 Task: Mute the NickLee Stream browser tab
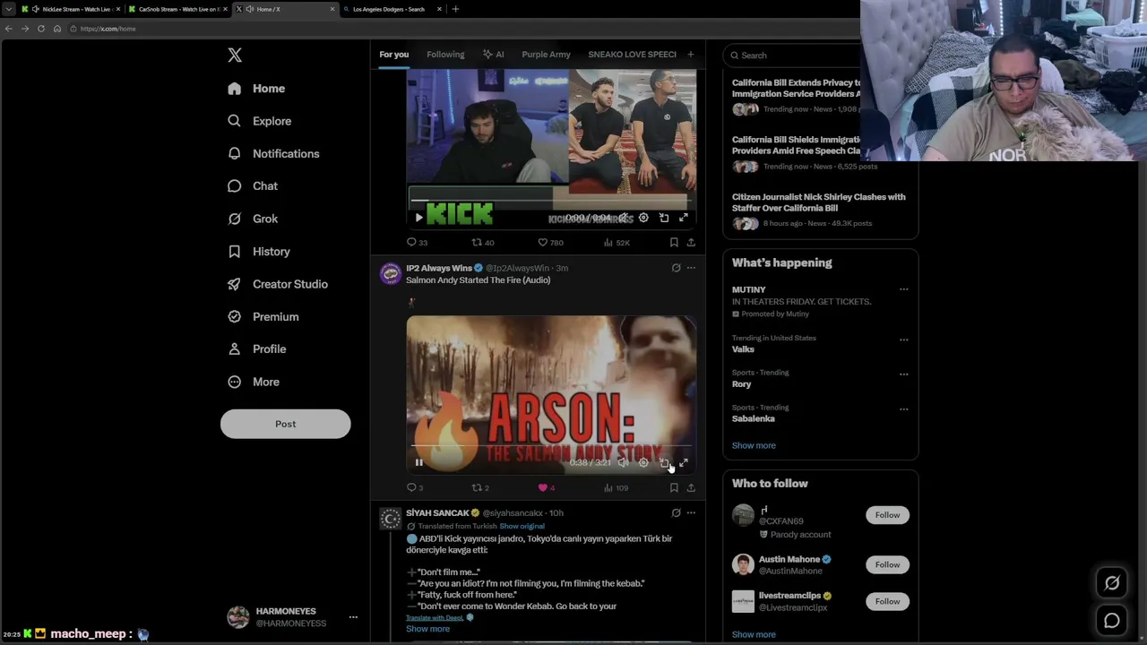point(36,9)
